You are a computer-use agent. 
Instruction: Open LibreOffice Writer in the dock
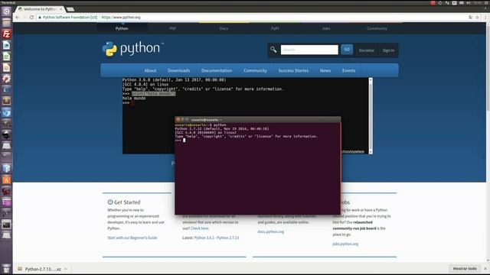click(x=6, y=45)
